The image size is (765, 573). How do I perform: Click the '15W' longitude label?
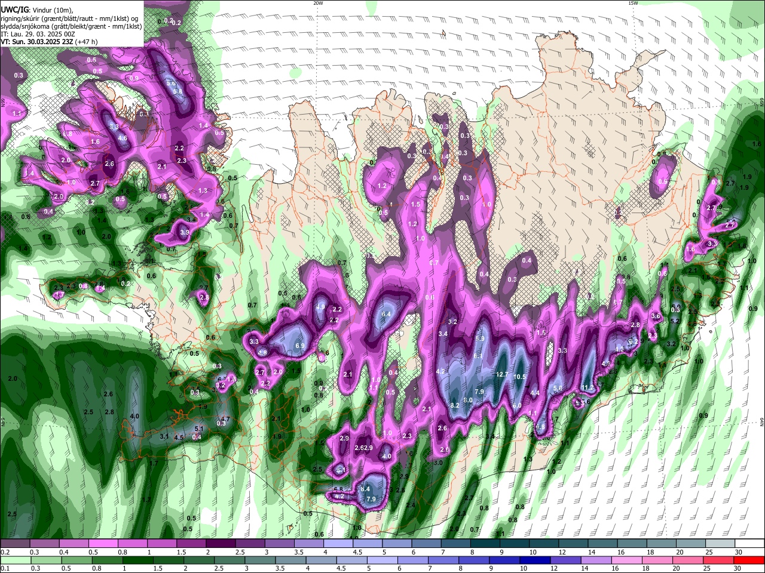coord(633,3)
